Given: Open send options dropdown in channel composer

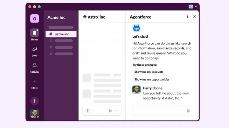Looking at the screenshot, I should pyautogui.click(x=117, y=111).
